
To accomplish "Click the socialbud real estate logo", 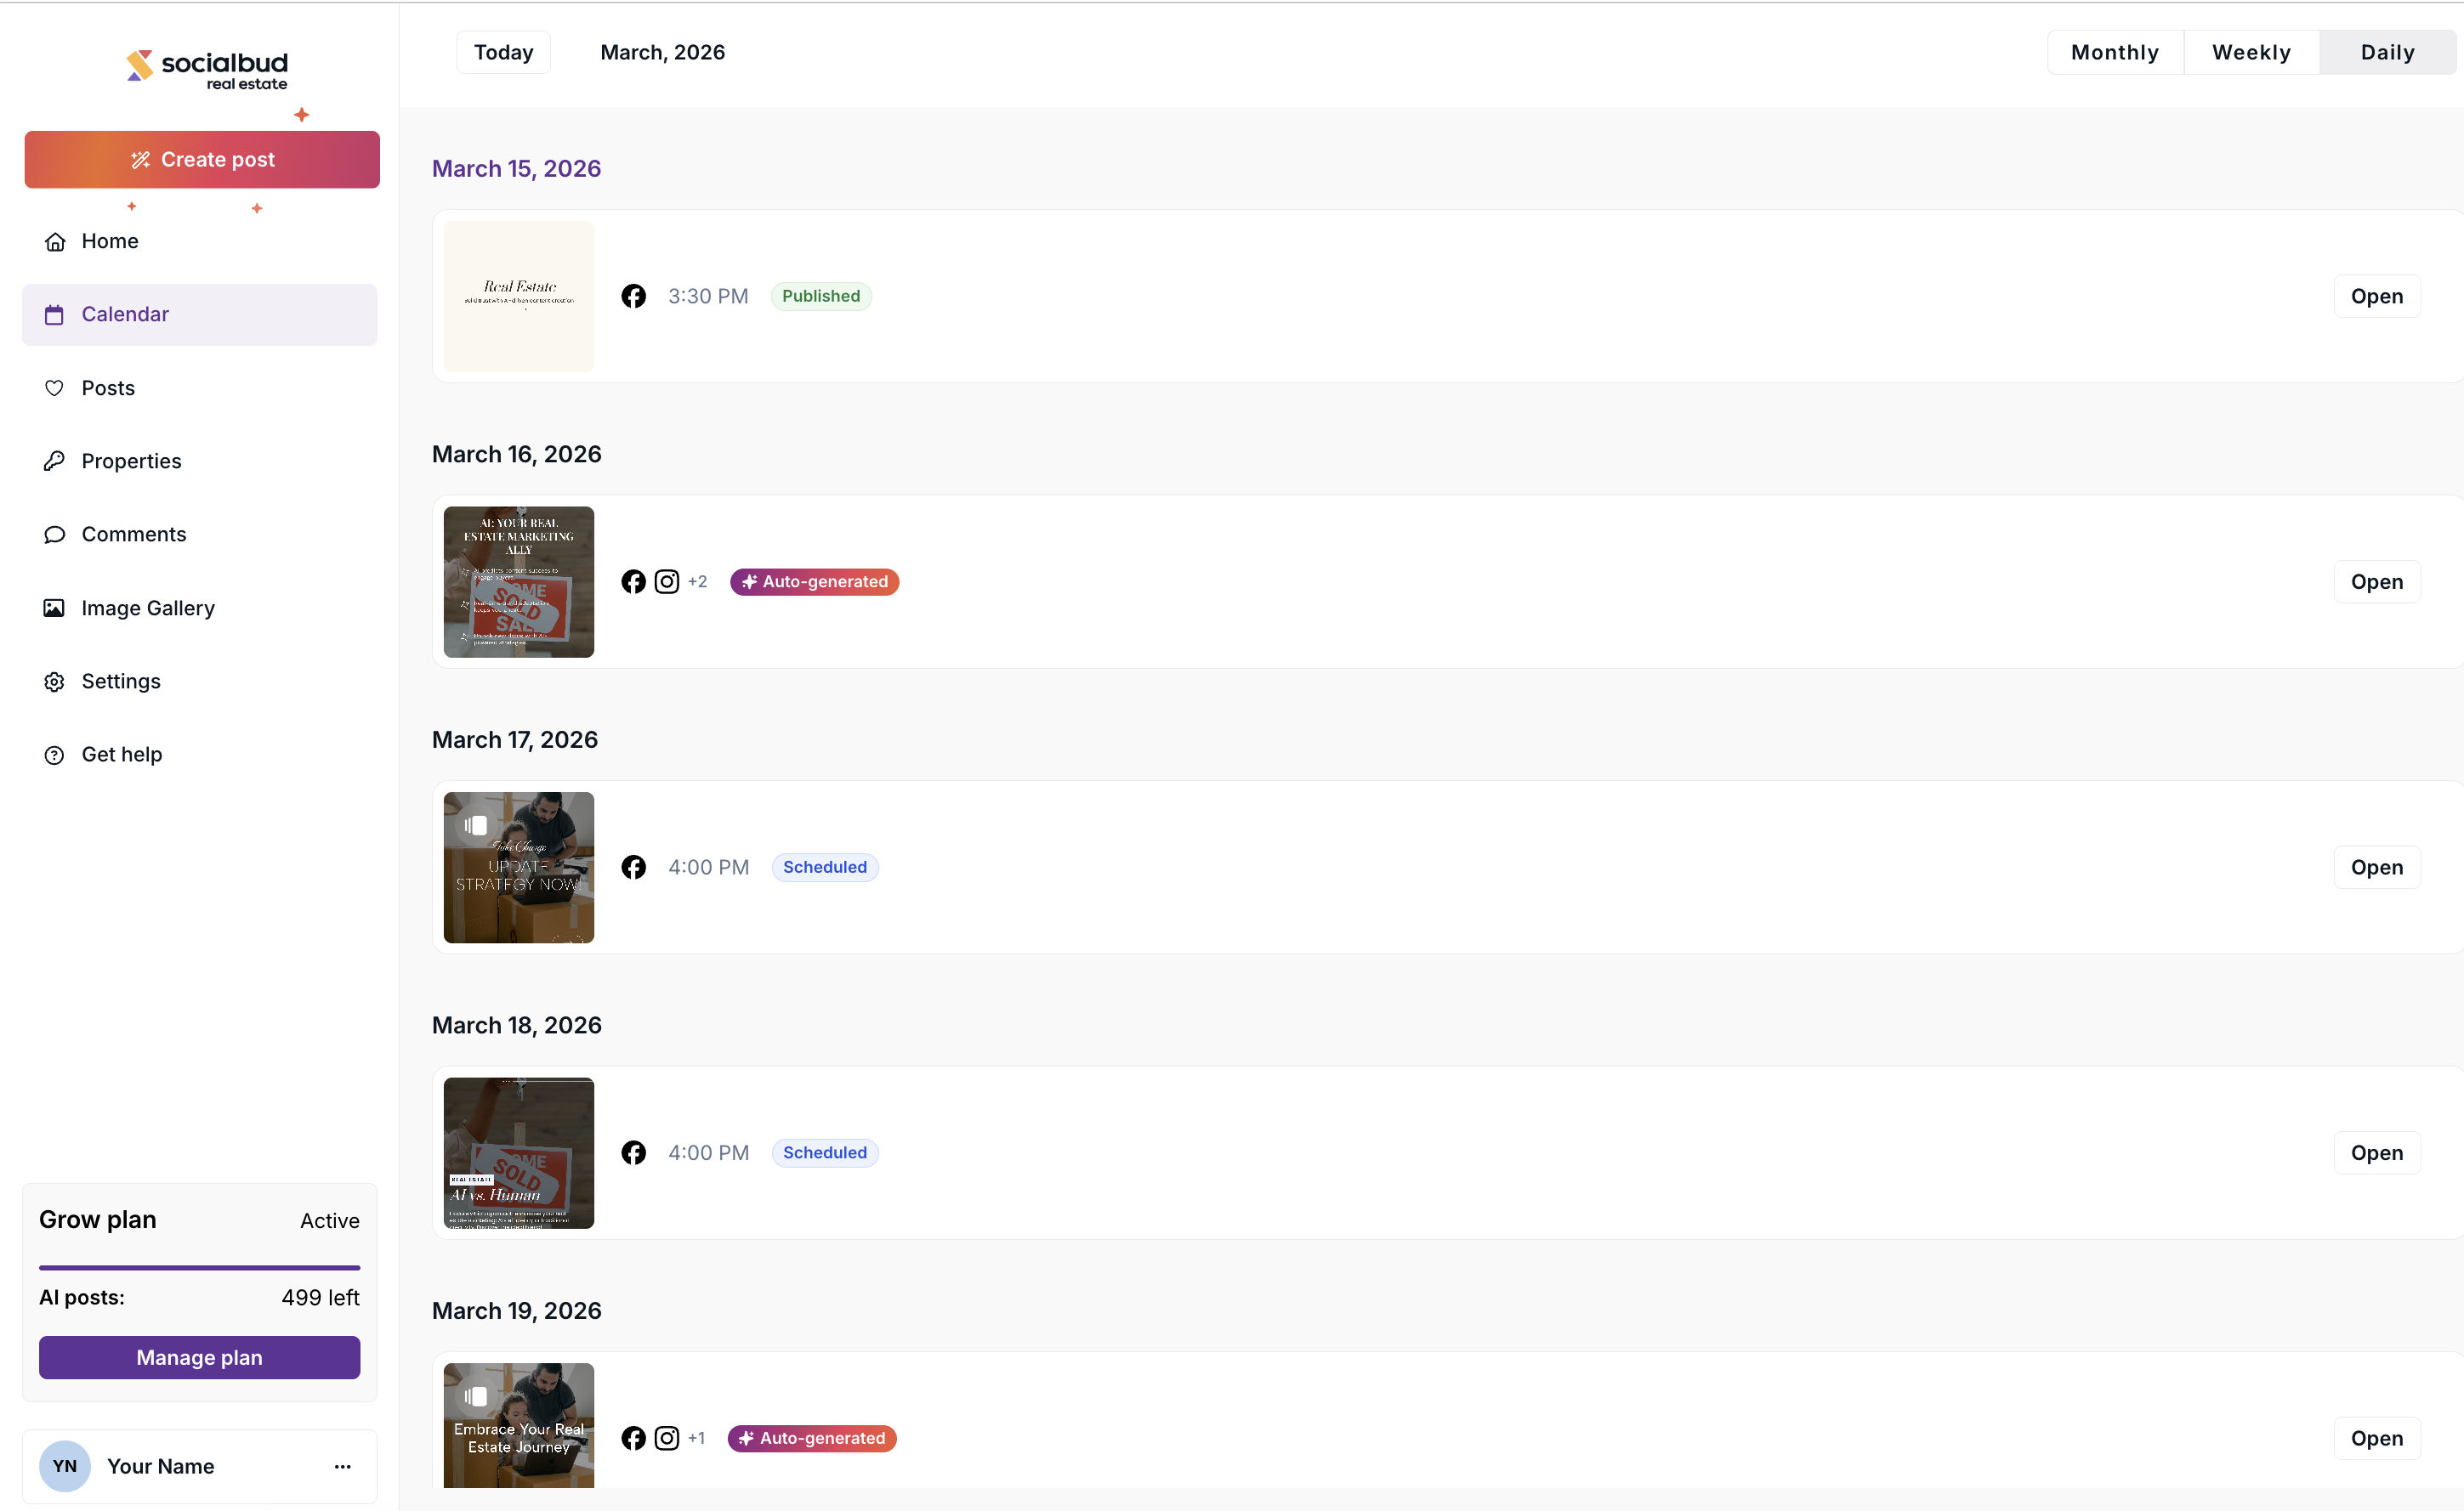I will click(207, 70).
